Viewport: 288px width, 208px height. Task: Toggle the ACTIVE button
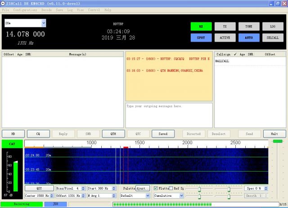pyautogui.click(x=225, y=38)
